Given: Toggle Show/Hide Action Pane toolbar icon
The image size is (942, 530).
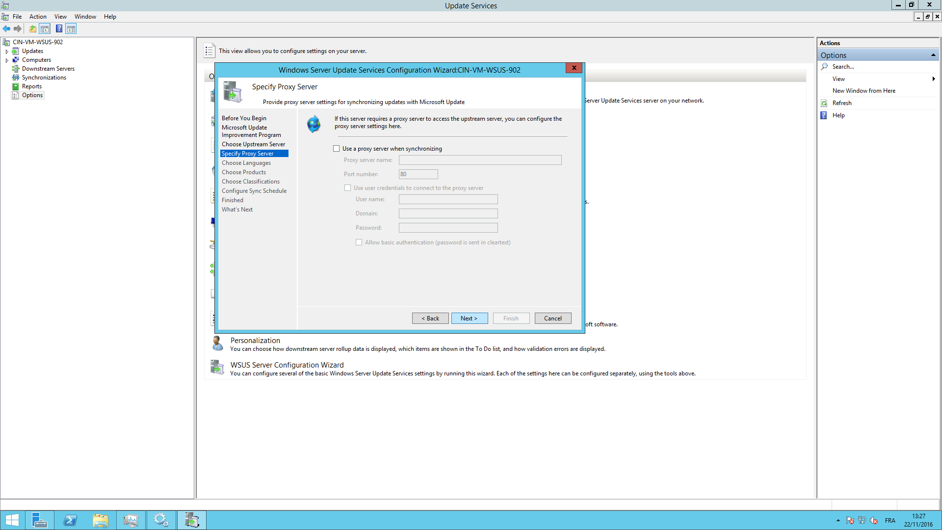Looking at the screenshot, I should point(71,29).
